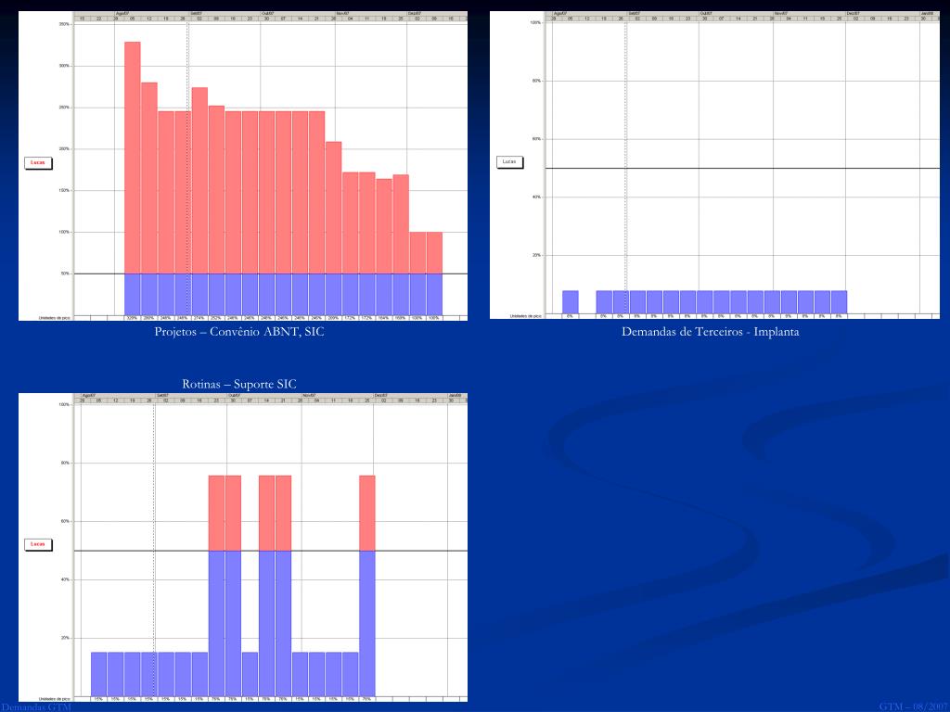Screen dimensions: 950x712
Task: Select the 'Demandas de Terceiros - Implanta' caption
Action: coord(710,332)
